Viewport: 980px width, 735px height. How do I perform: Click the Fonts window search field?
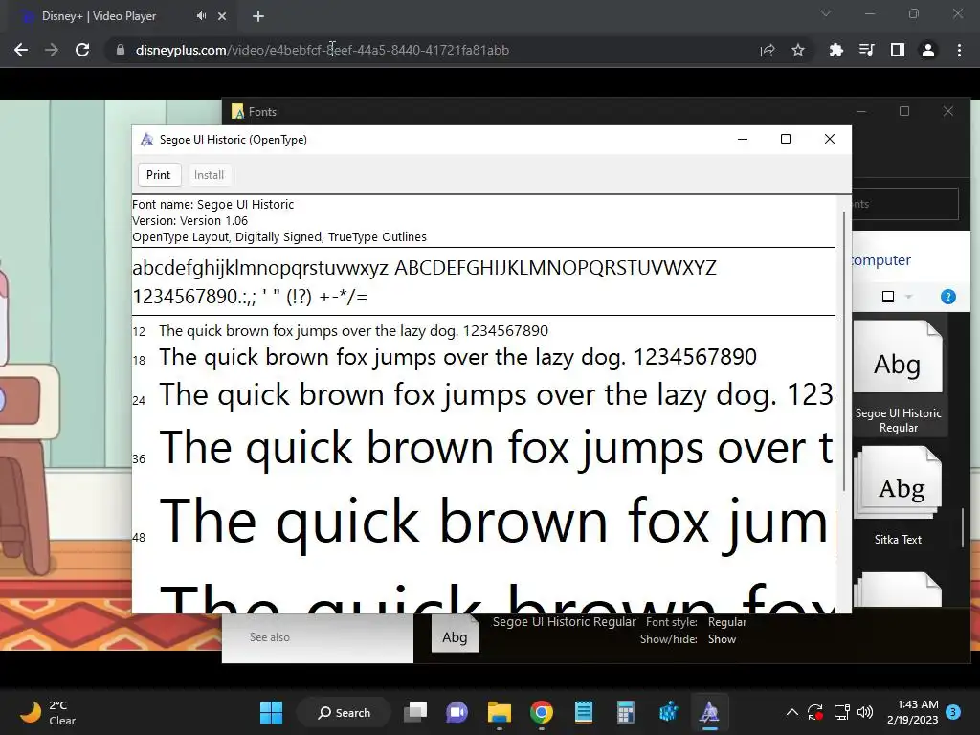click(905, 204)
